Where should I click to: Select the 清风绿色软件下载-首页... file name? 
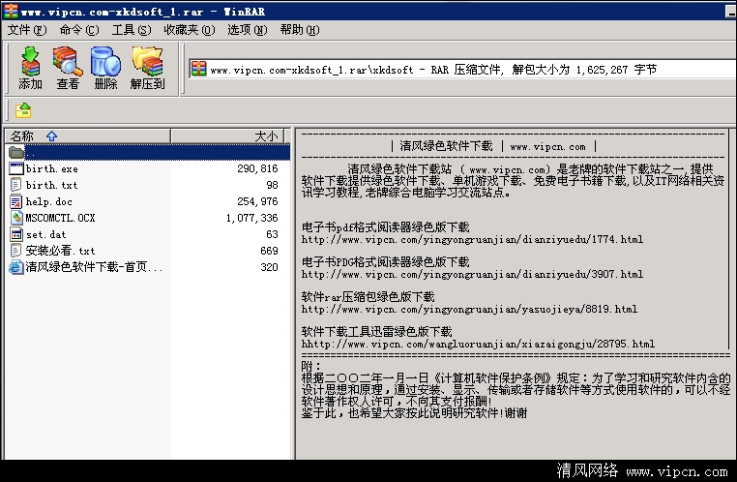pyautogui.click(x=94, y=267)
